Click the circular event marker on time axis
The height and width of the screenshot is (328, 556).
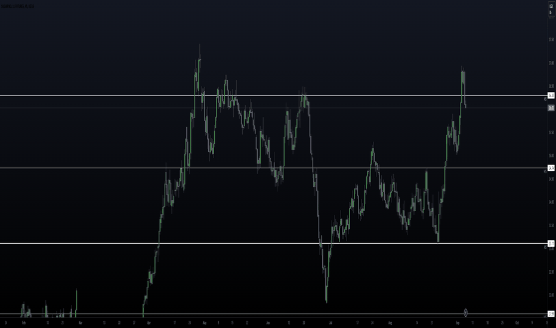(x=465, y=312)
